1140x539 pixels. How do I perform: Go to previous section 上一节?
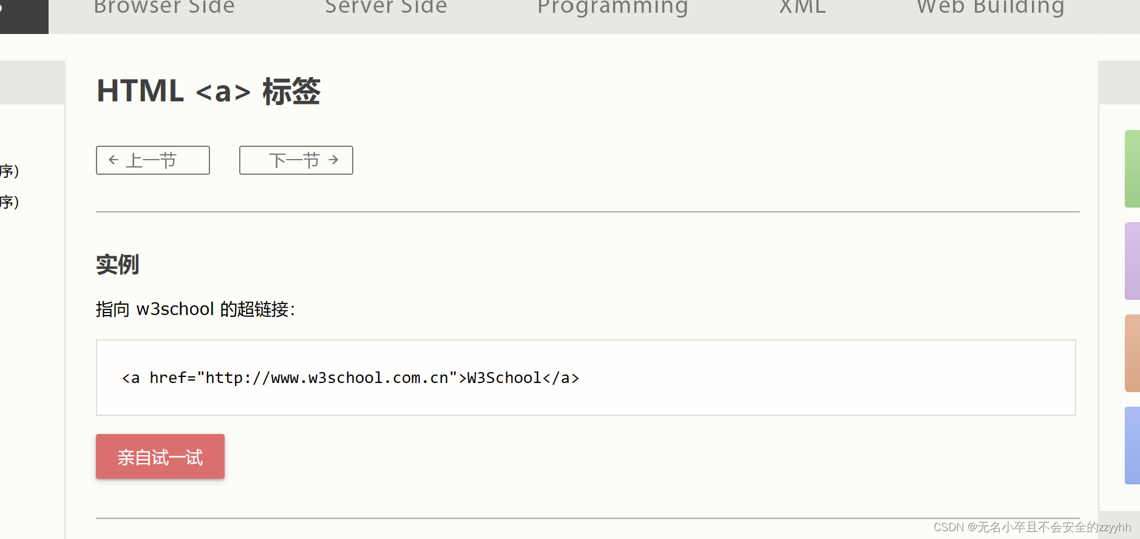[x=153, y=160]
